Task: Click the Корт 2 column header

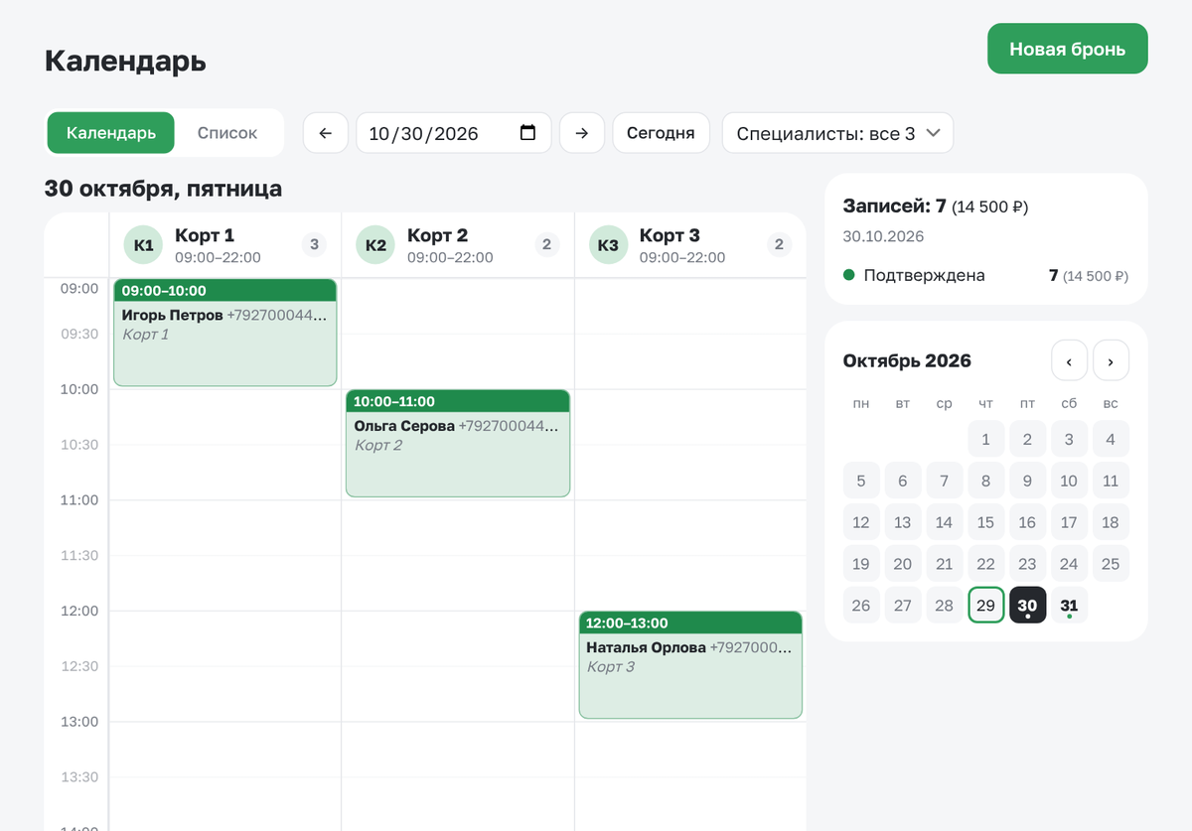Action: coord(458,245)
